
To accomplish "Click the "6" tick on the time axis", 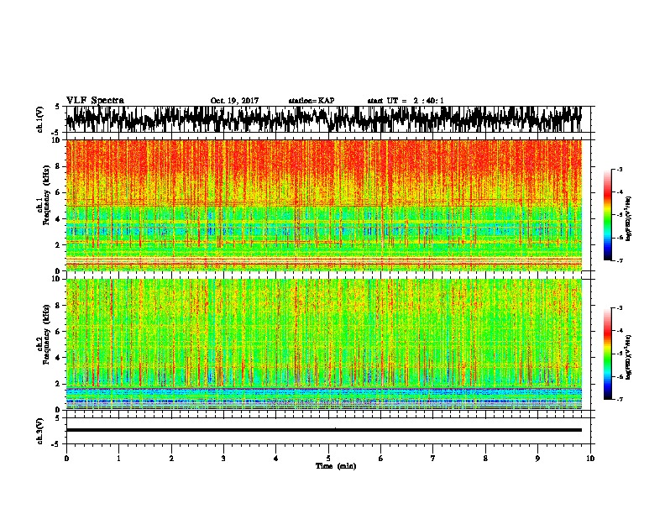I will pos(381,458).
